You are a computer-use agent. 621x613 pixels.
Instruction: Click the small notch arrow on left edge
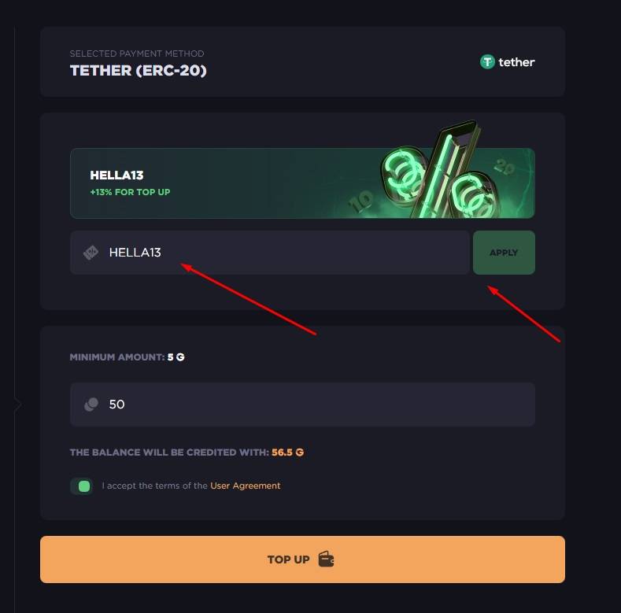[x=18, y=404]
